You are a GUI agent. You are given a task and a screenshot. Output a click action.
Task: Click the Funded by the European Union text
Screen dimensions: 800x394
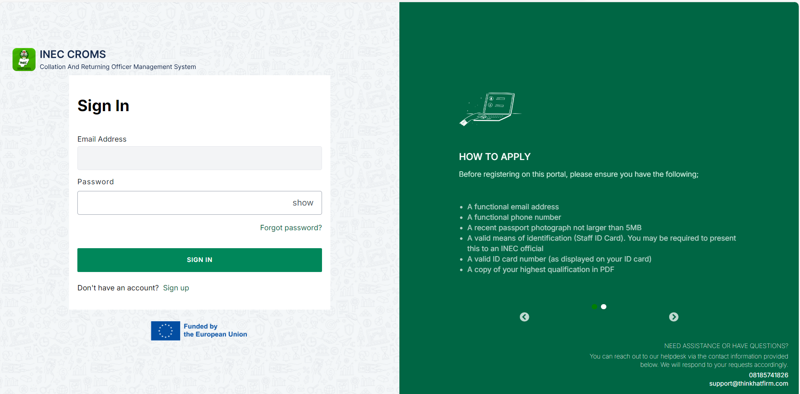click(x=215, y=330)
